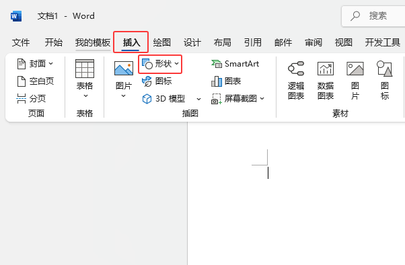
Task: Open 数据图表 data chart materials
Action: pyautogui.click(x=326, y=81)
